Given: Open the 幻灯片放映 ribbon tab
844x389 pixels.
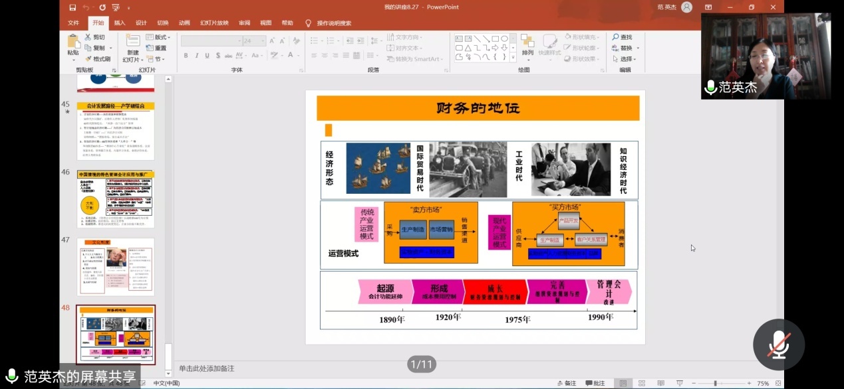Looking at the screenshot, I should point(214,22).
